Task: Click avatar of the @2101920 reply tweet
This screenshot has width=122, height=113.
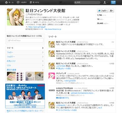Action: pyautogui.click(x=52, y=66)
